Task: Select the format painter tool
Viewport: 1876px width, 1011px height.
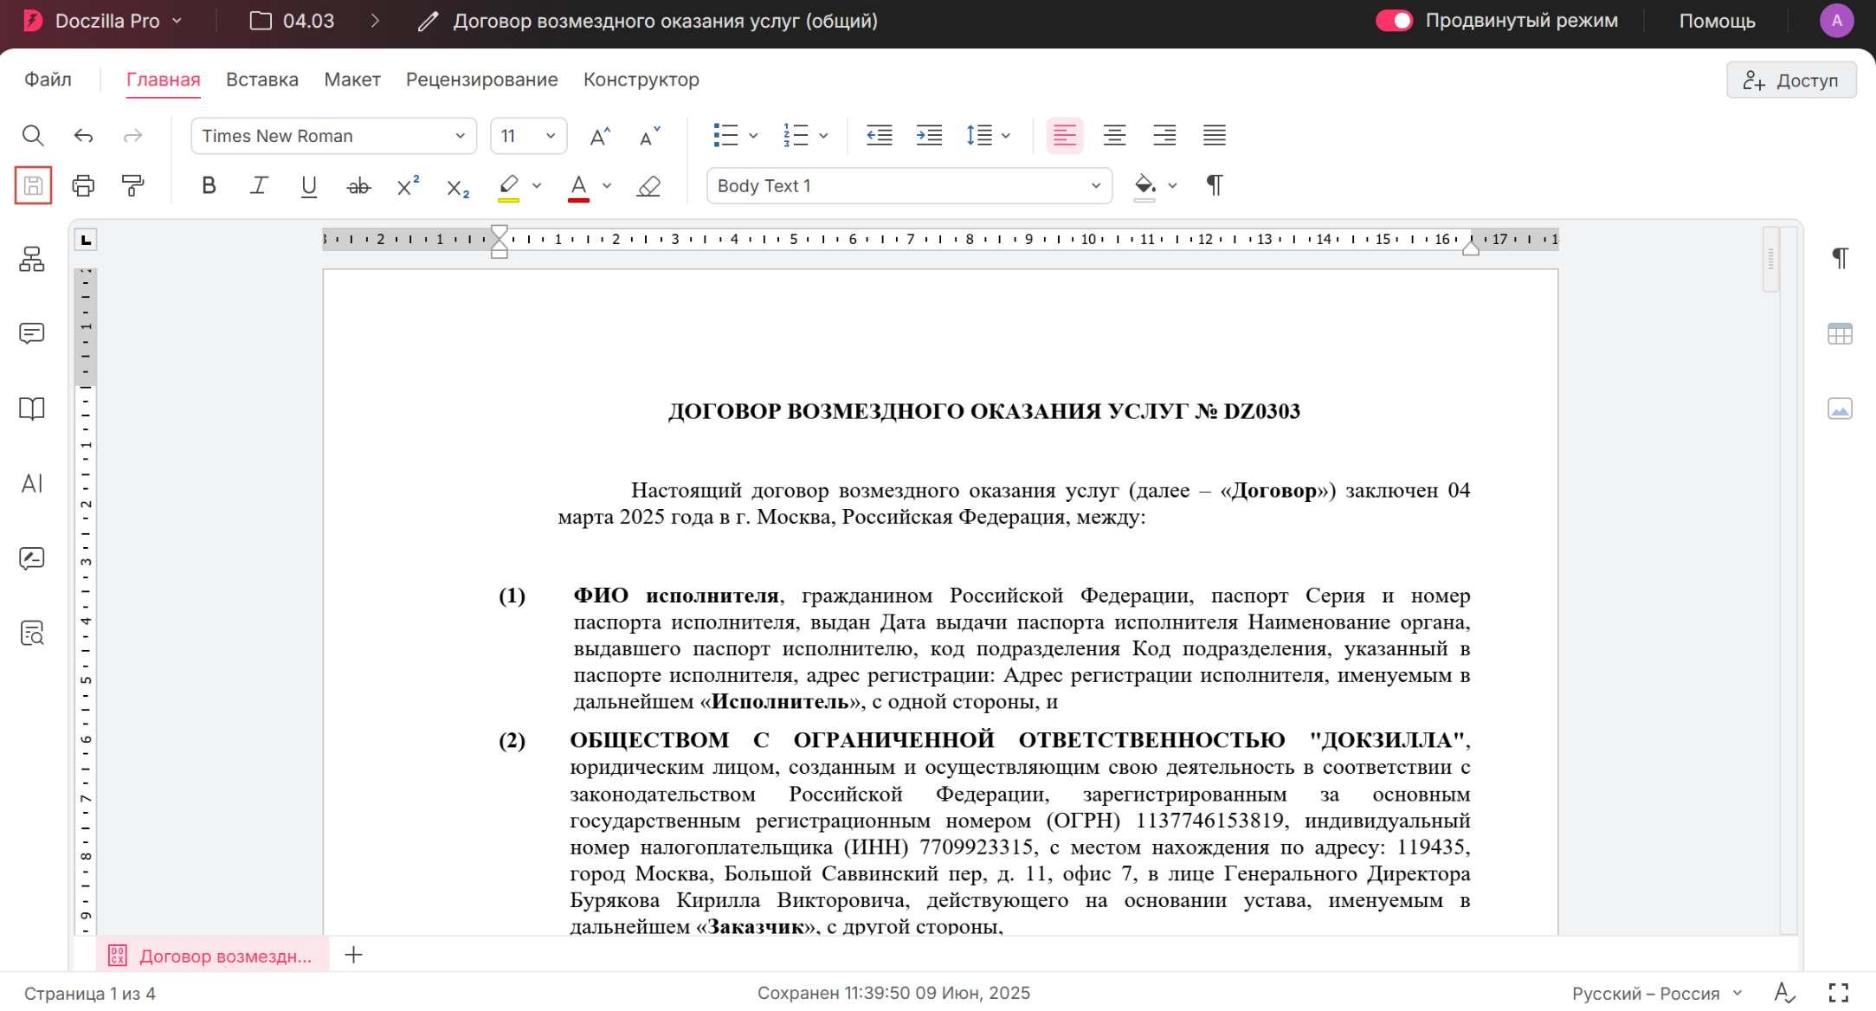Action: [x=132, y=185]
